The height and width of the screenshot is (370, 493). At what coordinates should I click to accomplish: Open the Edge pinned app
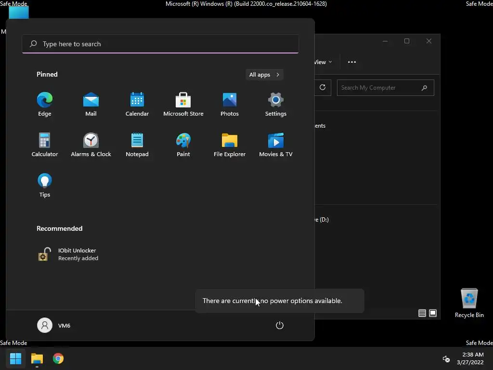[x=45, y=105]
